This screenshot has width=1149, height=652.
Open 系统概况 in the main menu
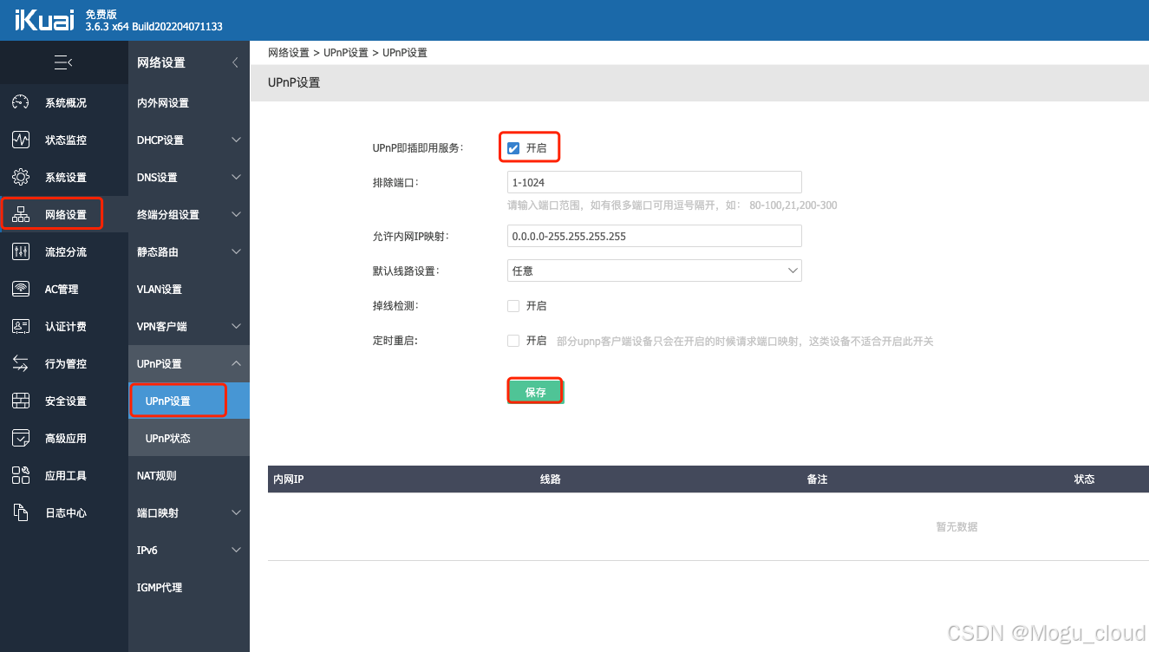64,102
